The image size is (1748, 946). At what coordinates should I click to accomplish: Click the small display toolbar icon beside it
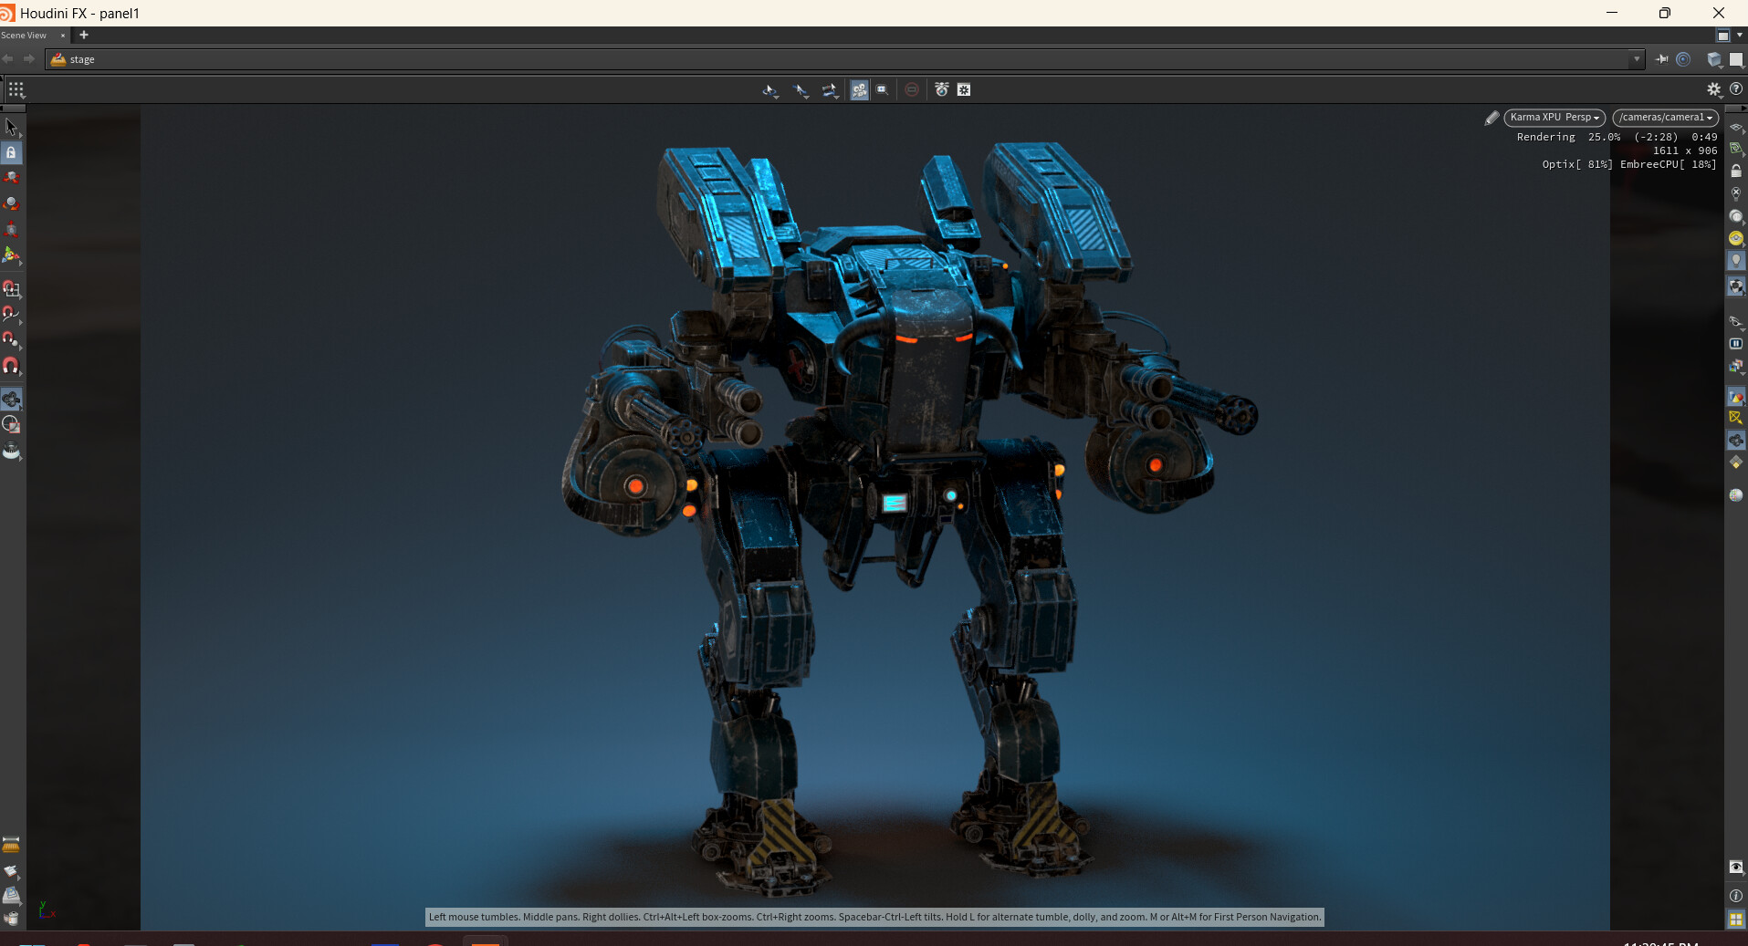(x=882, y=89)
